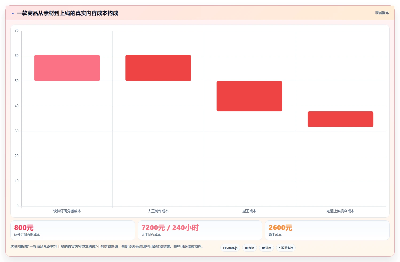Click the y-axis value 70
The width and height of the screenshot is (400, 262).
point(17,31)
